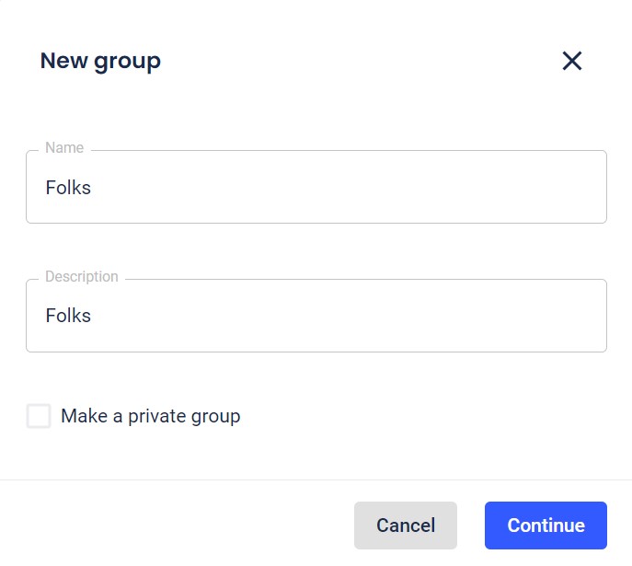
Task: Dismiss dialog using the grey Cancel button
Action: coord(406,526)
